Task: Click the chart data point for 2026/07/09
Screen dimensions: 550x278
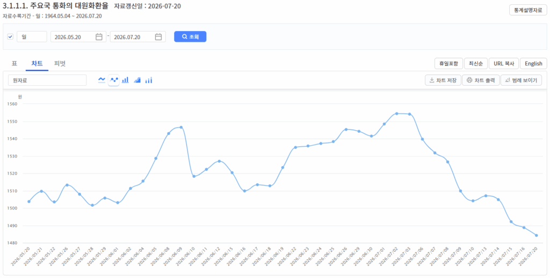Action: [460, 191]
